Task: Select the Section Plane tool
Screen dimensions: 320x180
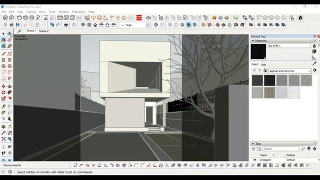Action: point(9,153)
